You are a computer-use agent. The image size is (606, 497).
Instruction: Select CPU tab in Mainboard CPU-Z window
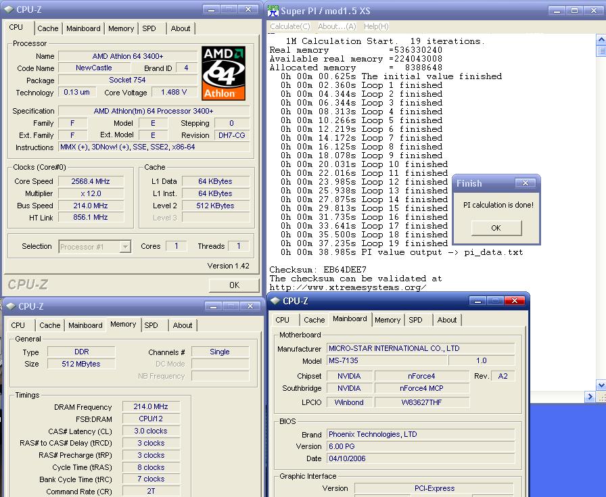[x=283, y=320]
